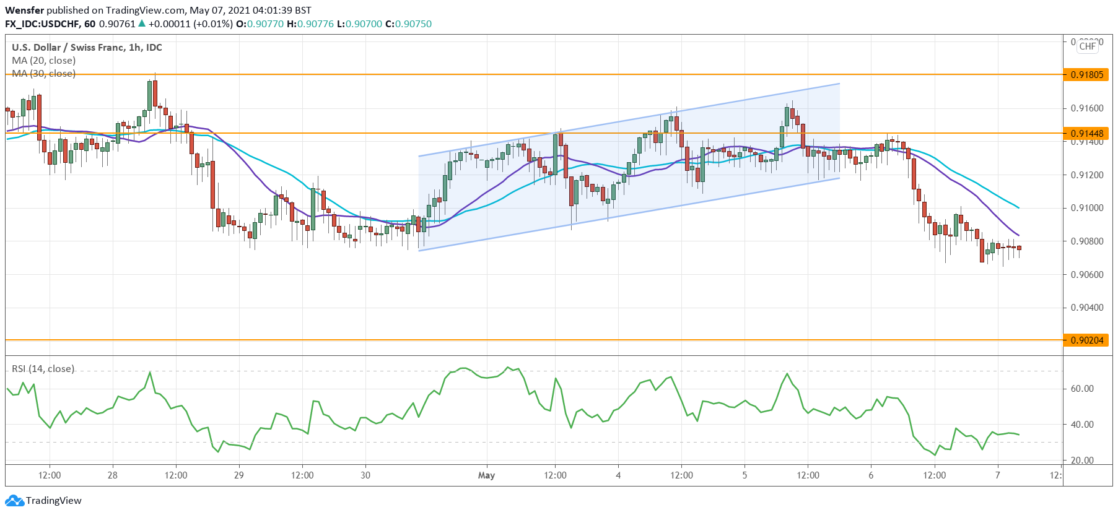1118x515 pixels.
Task: Click the 0.90600 price axis label
Action: [x=1087, y=275]
